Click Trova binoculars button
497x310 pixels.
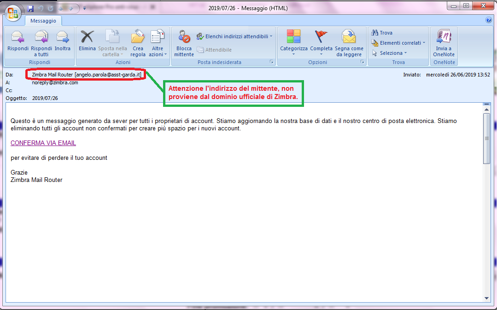click(x=382, y=33)
